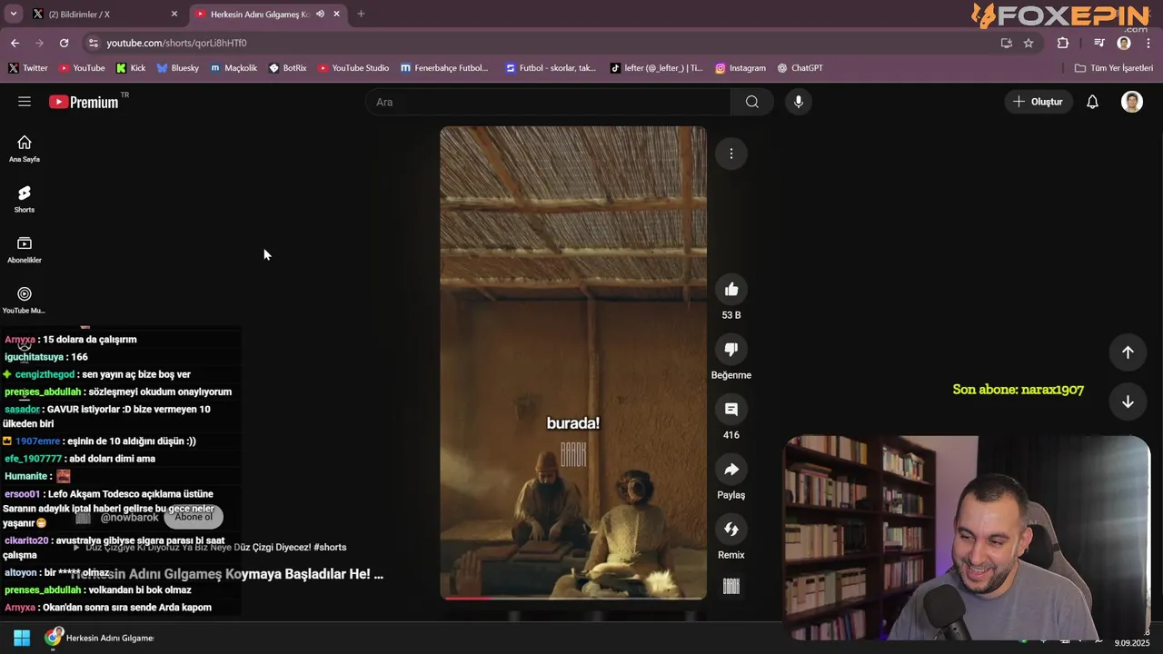Screen dimensions: 1163x654
Task: Open the Maçkolik bookmark
Action: 234,68
